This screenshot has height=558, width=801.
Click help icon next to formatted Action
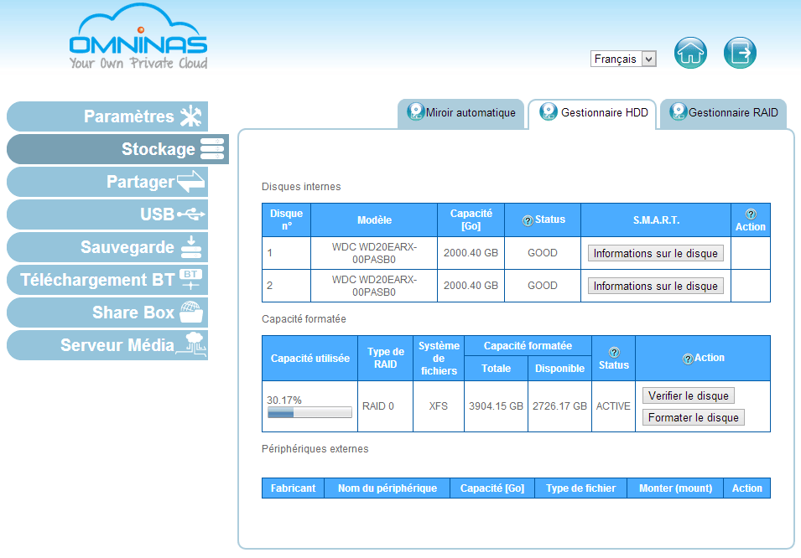pyautogui.click(x=688, y=359)
